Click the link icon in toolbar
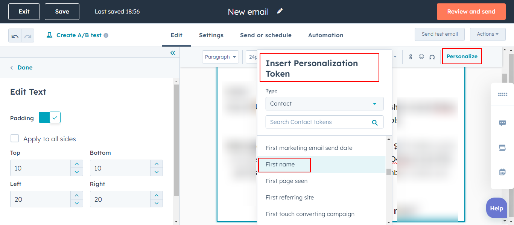 click(411, 57)
